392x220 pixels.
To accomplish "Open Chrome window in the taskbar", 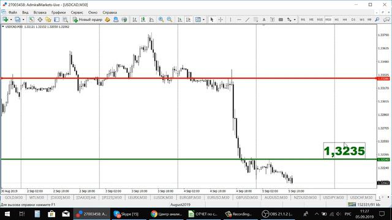I will 166,214.
